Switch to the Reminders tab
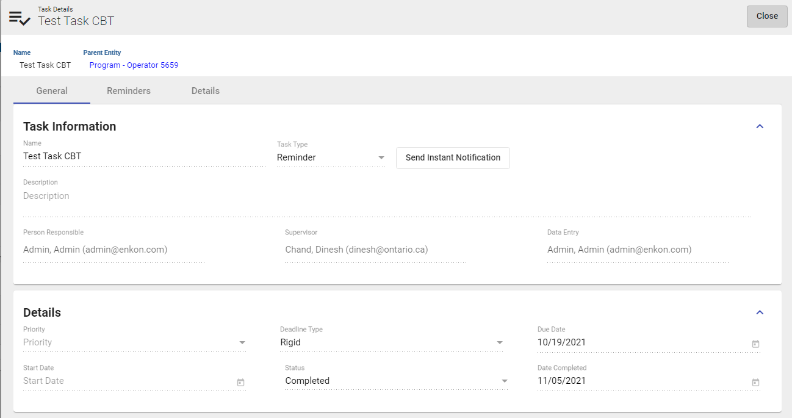 129,91
